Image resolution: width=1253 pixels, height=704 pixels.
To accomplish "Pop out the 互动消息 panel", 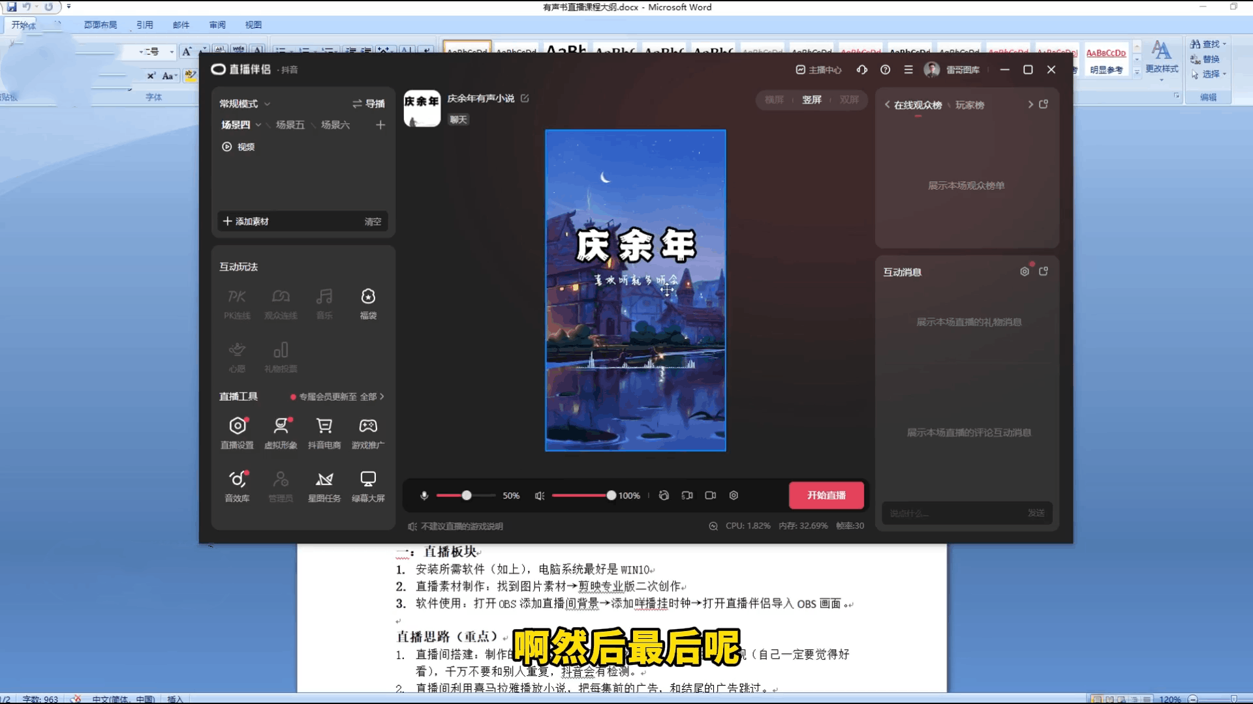I will click(x=1044, y=272).
